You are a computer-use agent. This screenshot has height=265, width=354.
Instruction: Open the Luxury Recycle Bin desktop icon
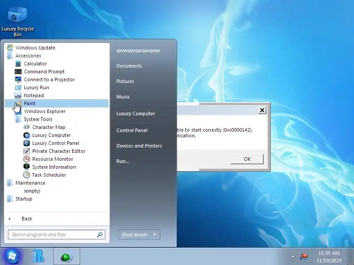coord(17,22)
